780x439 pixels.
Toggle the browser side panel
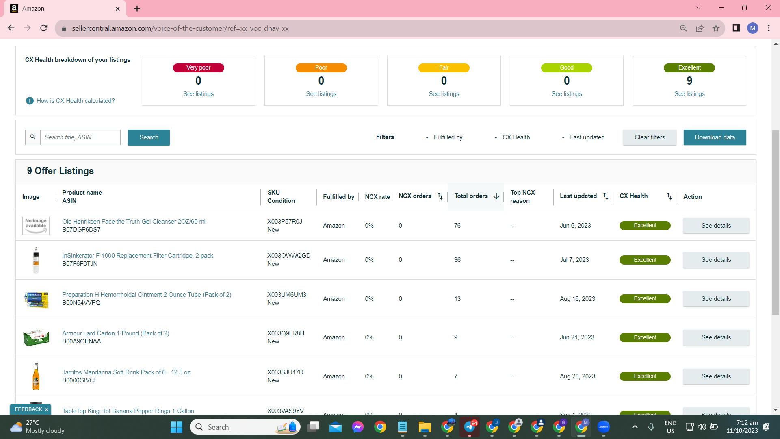point(736,28)
